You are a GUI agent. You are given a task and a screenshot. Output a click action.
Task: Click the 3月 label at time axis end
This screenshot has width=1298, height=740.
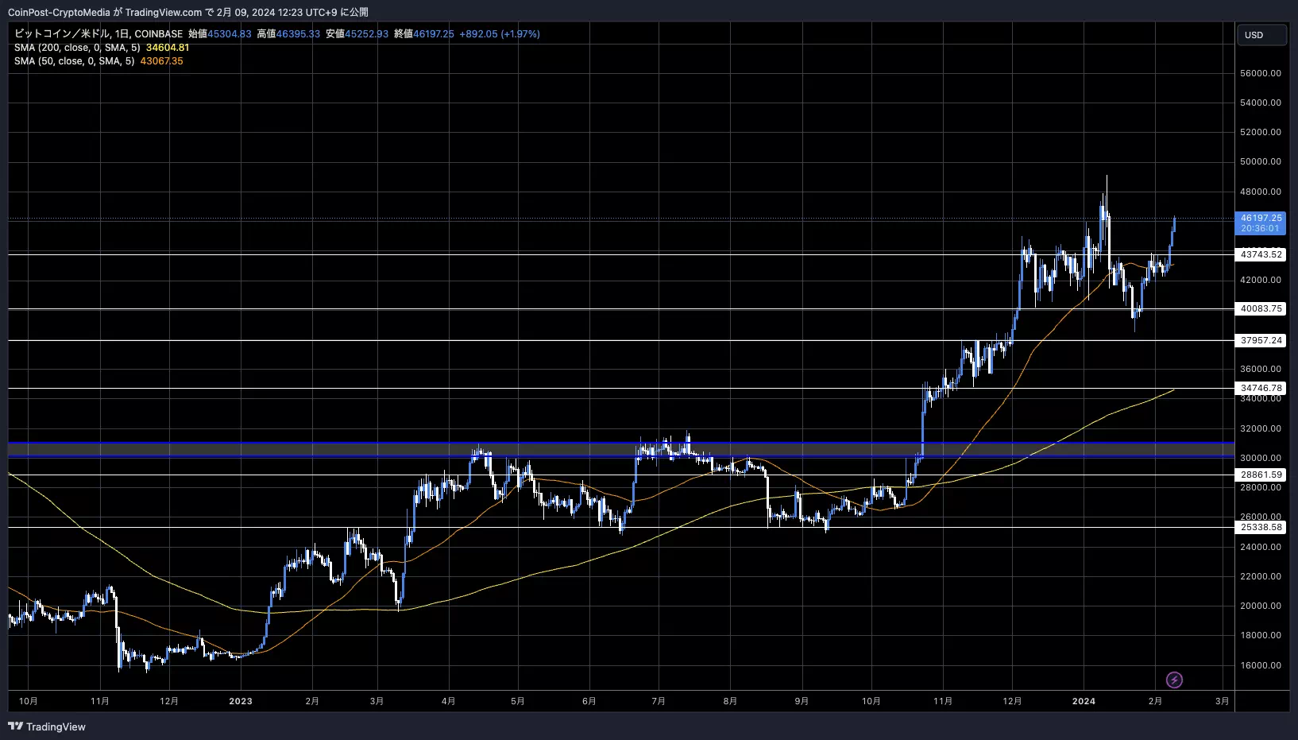1223,701
